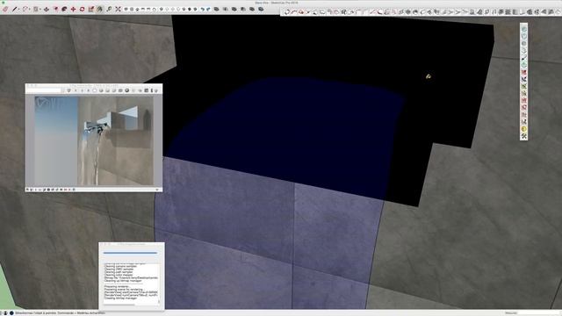
Task: Click the Zoom Extents tool
Action: tap(118, 9)
